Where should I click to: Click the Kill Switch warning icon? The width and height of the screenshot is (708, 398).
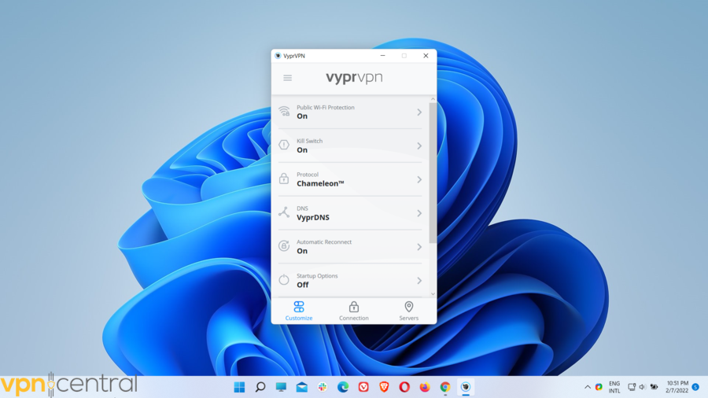coord(284,146)
